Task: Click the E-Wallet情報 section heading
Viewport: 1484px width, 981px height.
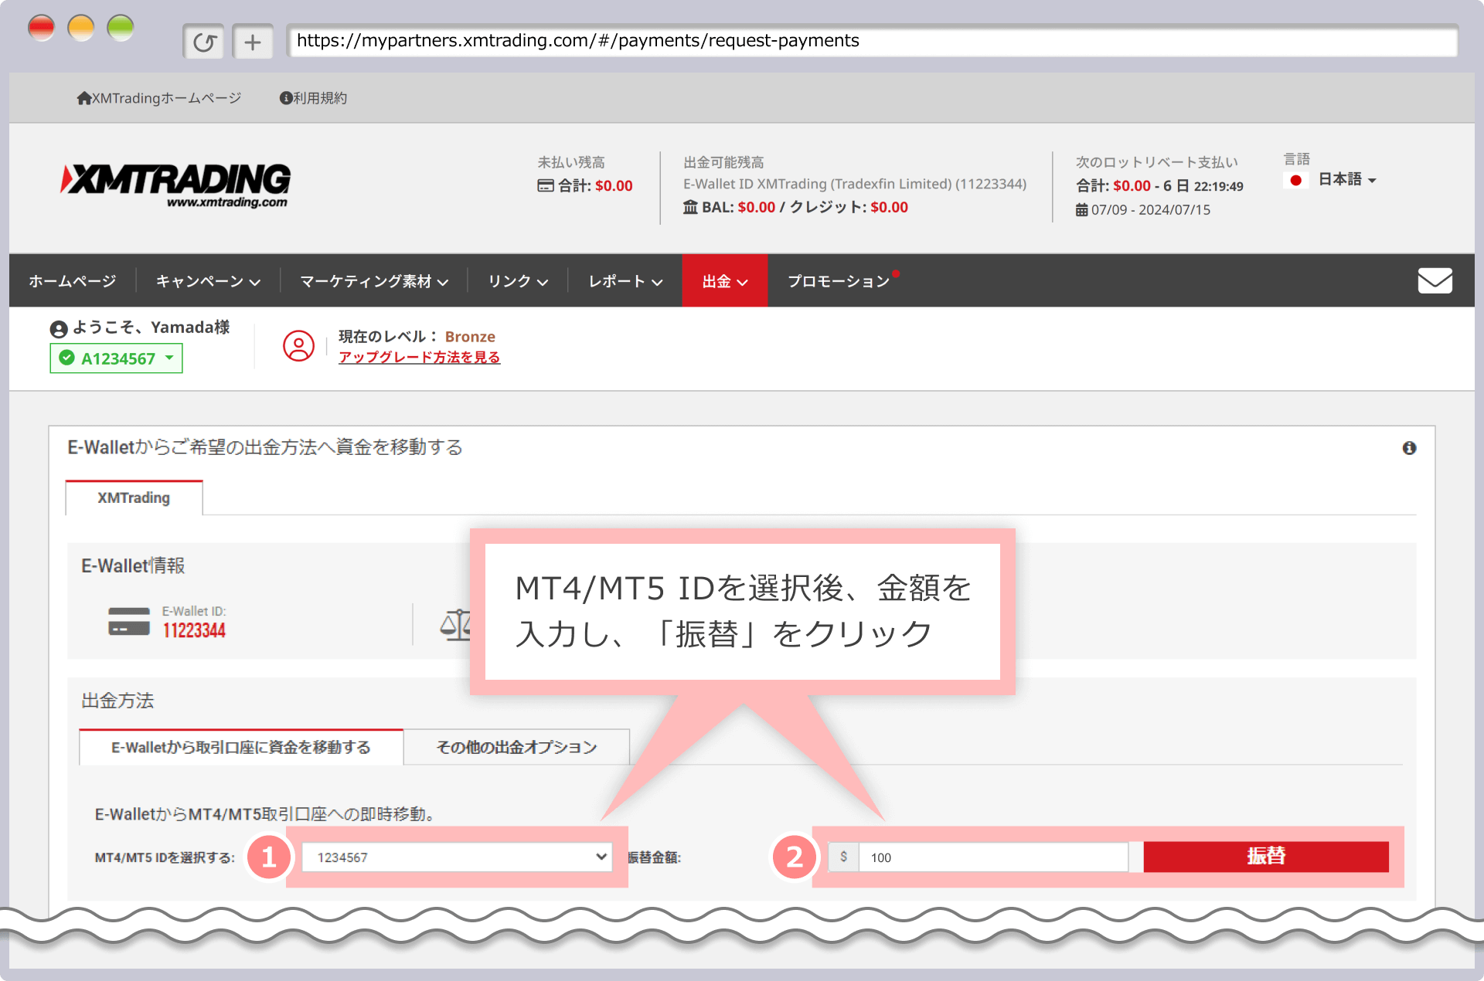Action: pyautogui.click(x=134, y=565)
